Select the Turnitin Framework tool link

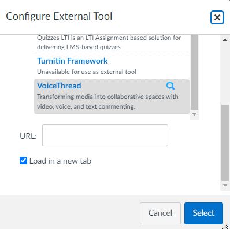point(72,61)
